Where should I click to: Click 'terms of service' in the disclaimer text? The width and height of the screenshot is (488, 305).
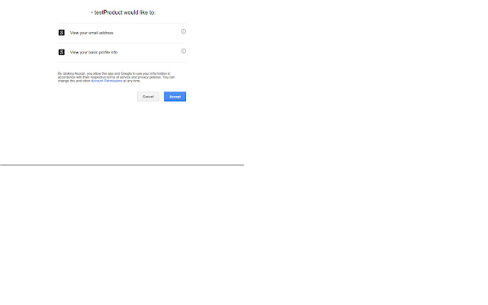tap(115, 77)
